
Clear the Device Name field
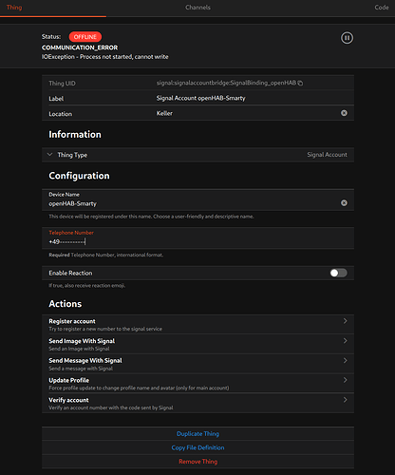344,203
